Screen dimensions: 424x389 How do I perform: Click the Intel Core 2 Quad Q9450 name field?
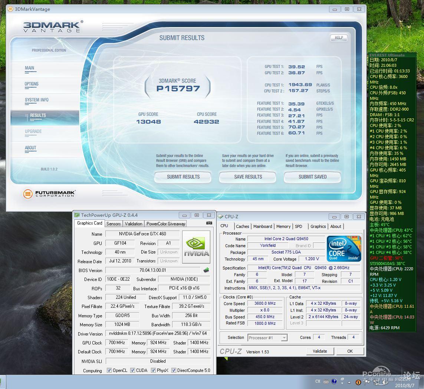286,239
